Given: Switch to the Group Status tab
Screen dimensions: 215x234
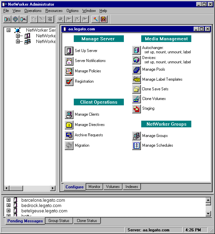Looking at the screenshot, I should (59, 221).
